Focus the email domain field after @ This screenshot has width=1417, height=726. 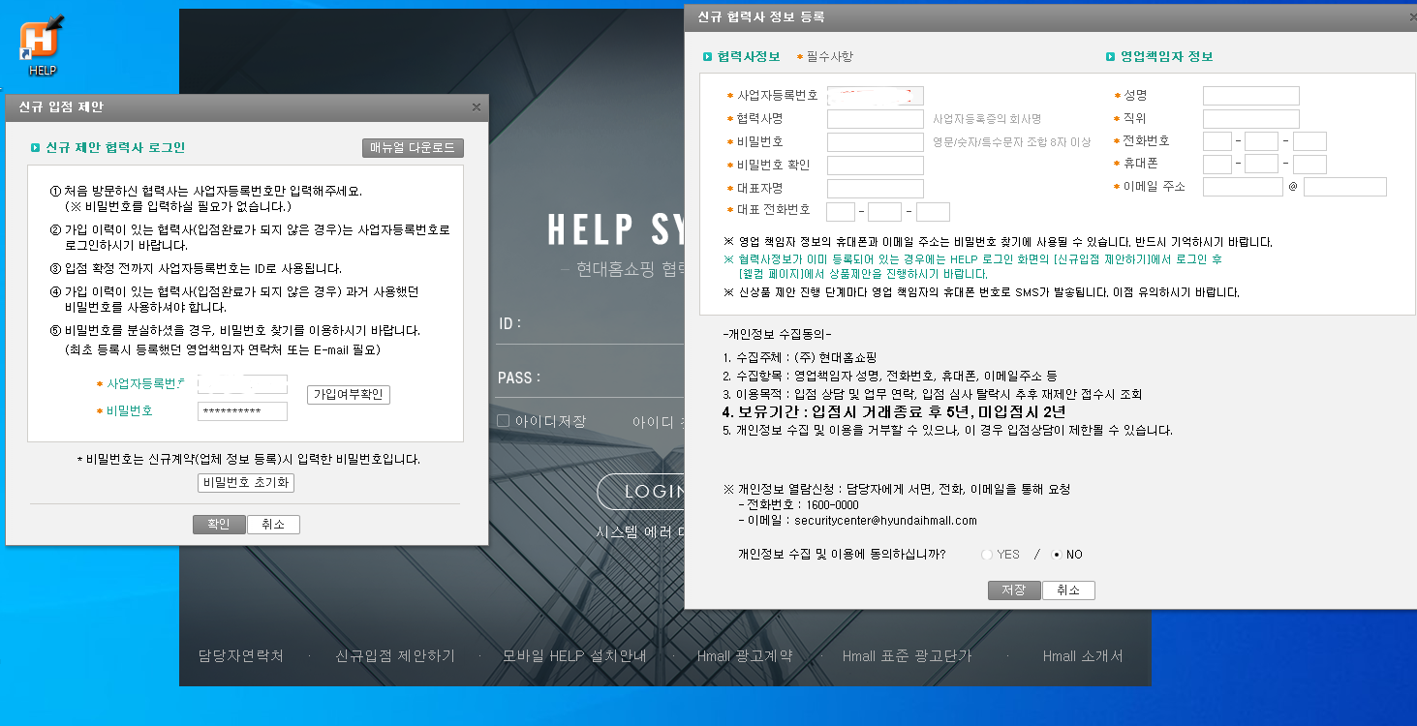(x=1345, y=187)
